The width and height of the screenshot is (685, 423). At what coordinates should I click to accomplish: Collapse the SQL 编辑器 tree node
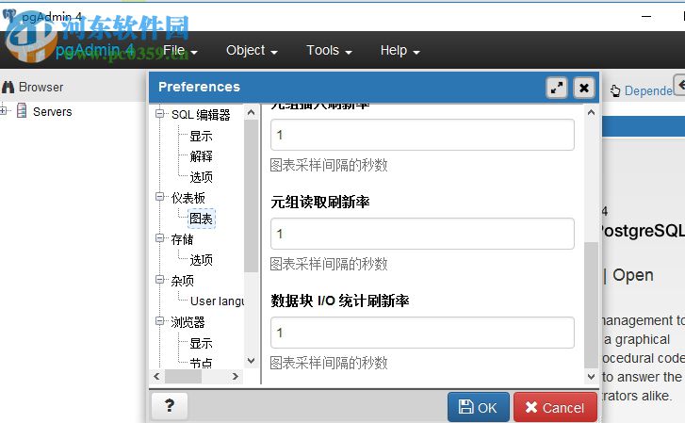(160, 114)
